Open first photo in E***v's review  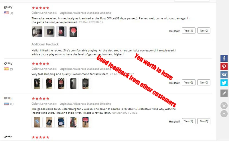tap(37, 31)
